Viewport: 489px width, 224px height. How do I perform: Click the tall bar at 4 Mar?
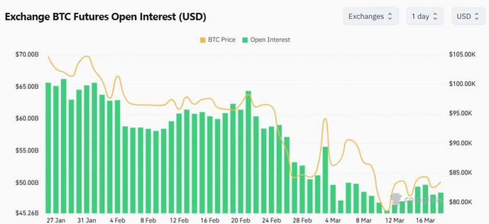click(325, 180)
